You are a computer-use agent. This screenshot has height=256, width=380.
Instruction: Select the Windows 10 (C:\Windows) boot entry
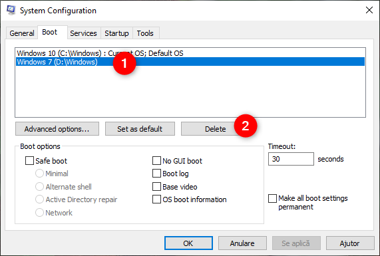click(x=190, y=53)
